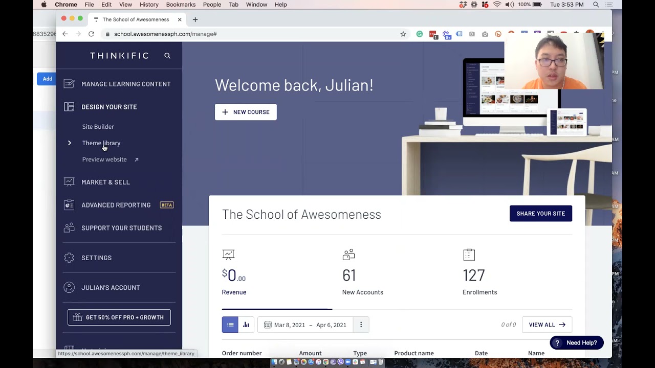Open the Chrome Bookmarks menu
This screenshot has height=368, width=655.
[x=181, y=5]
